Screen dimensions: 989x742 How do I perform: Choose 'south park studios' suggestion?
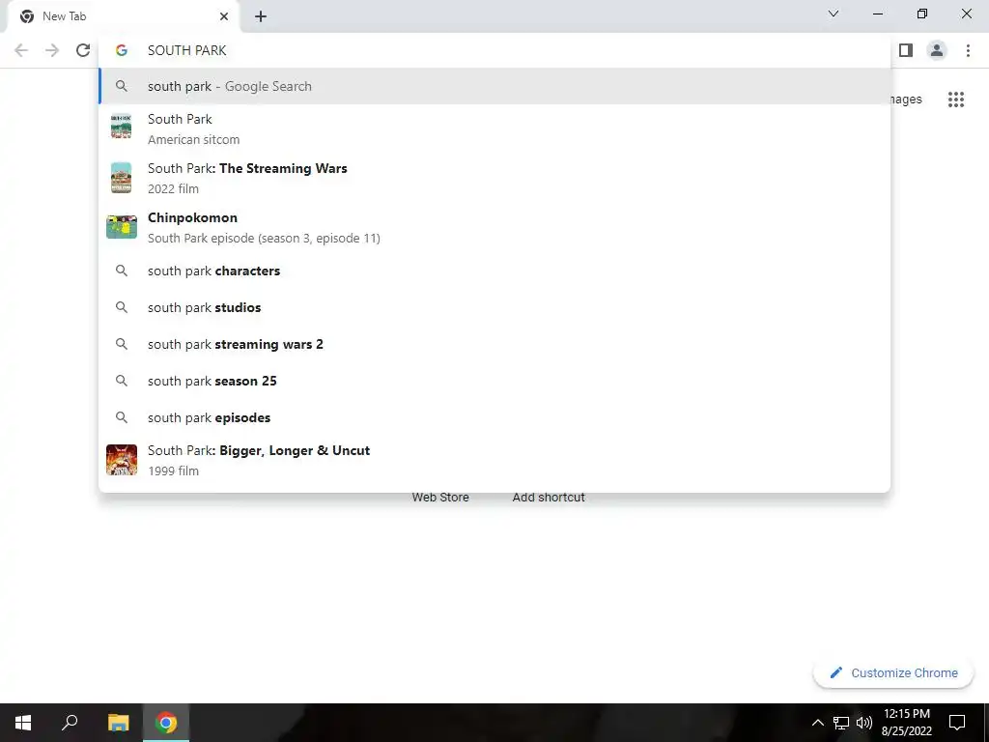pos(494,307)
